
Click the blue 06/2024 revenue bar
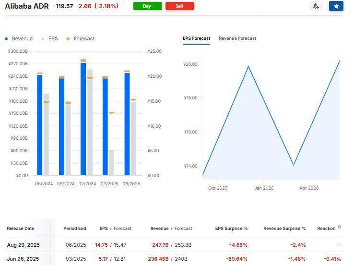(x=39, y=125)
